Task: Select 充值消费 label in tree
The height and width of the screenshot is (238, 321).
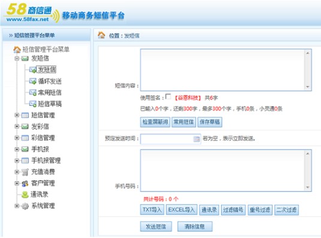Action: coord(43,172)
